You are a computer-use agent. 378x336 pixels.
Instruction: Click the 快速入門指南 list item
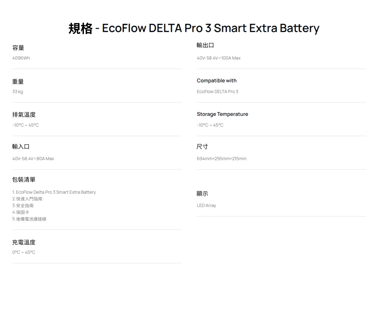coord(29,199)
